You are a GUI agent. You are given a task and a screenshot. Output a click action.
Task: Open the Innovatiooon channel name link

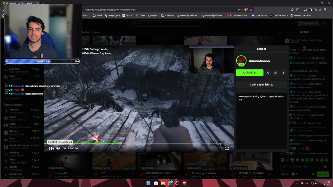click(259, 61)
